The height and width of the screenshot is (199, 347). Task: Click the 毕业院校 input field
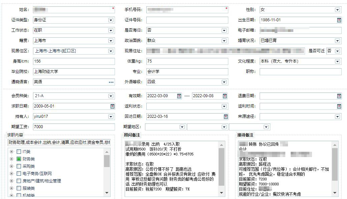click(74, 72)
